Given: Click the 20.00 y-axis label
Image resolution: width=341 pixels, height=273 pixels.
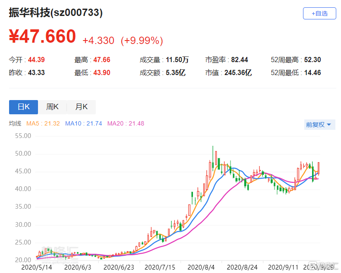Looking at the screenshot, I should 23,260.
